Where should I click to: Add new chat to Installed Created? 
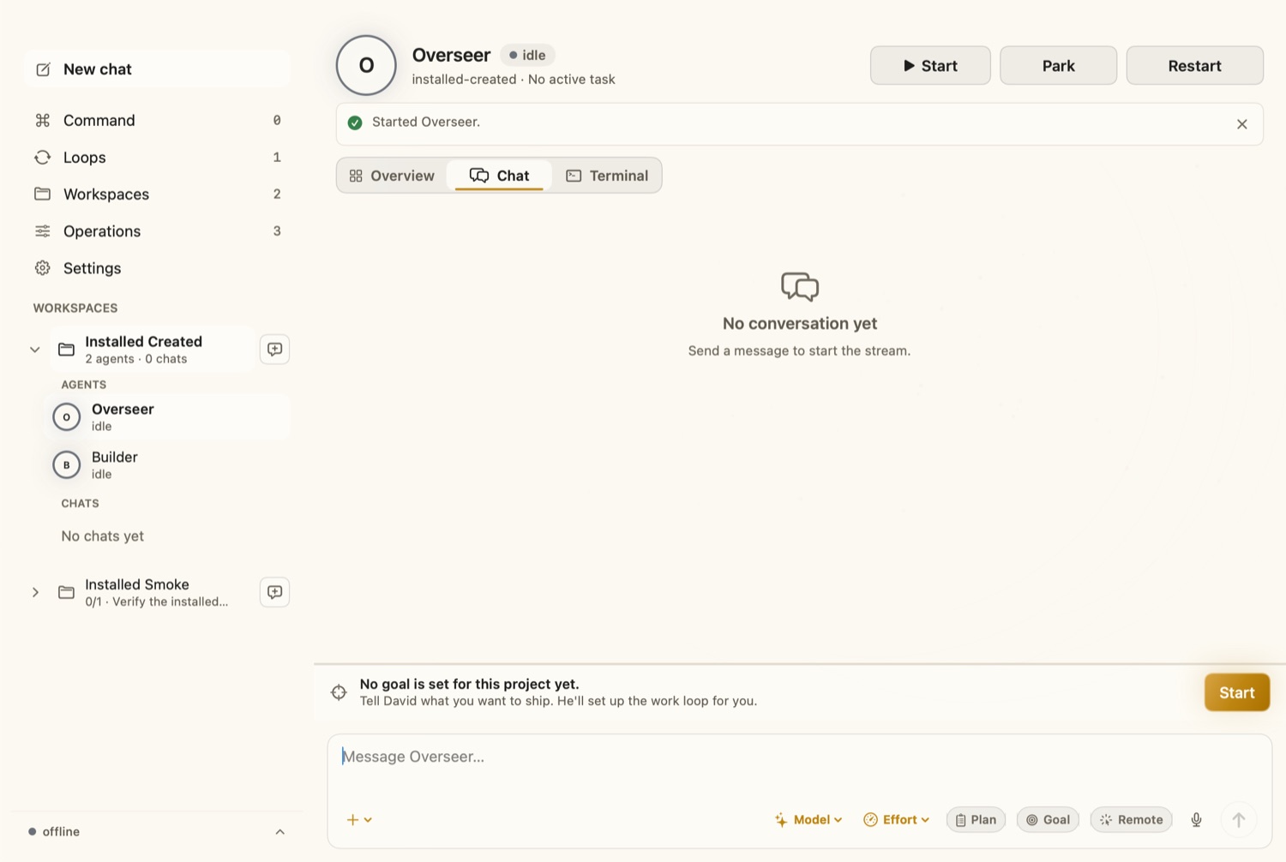point(274,350)
